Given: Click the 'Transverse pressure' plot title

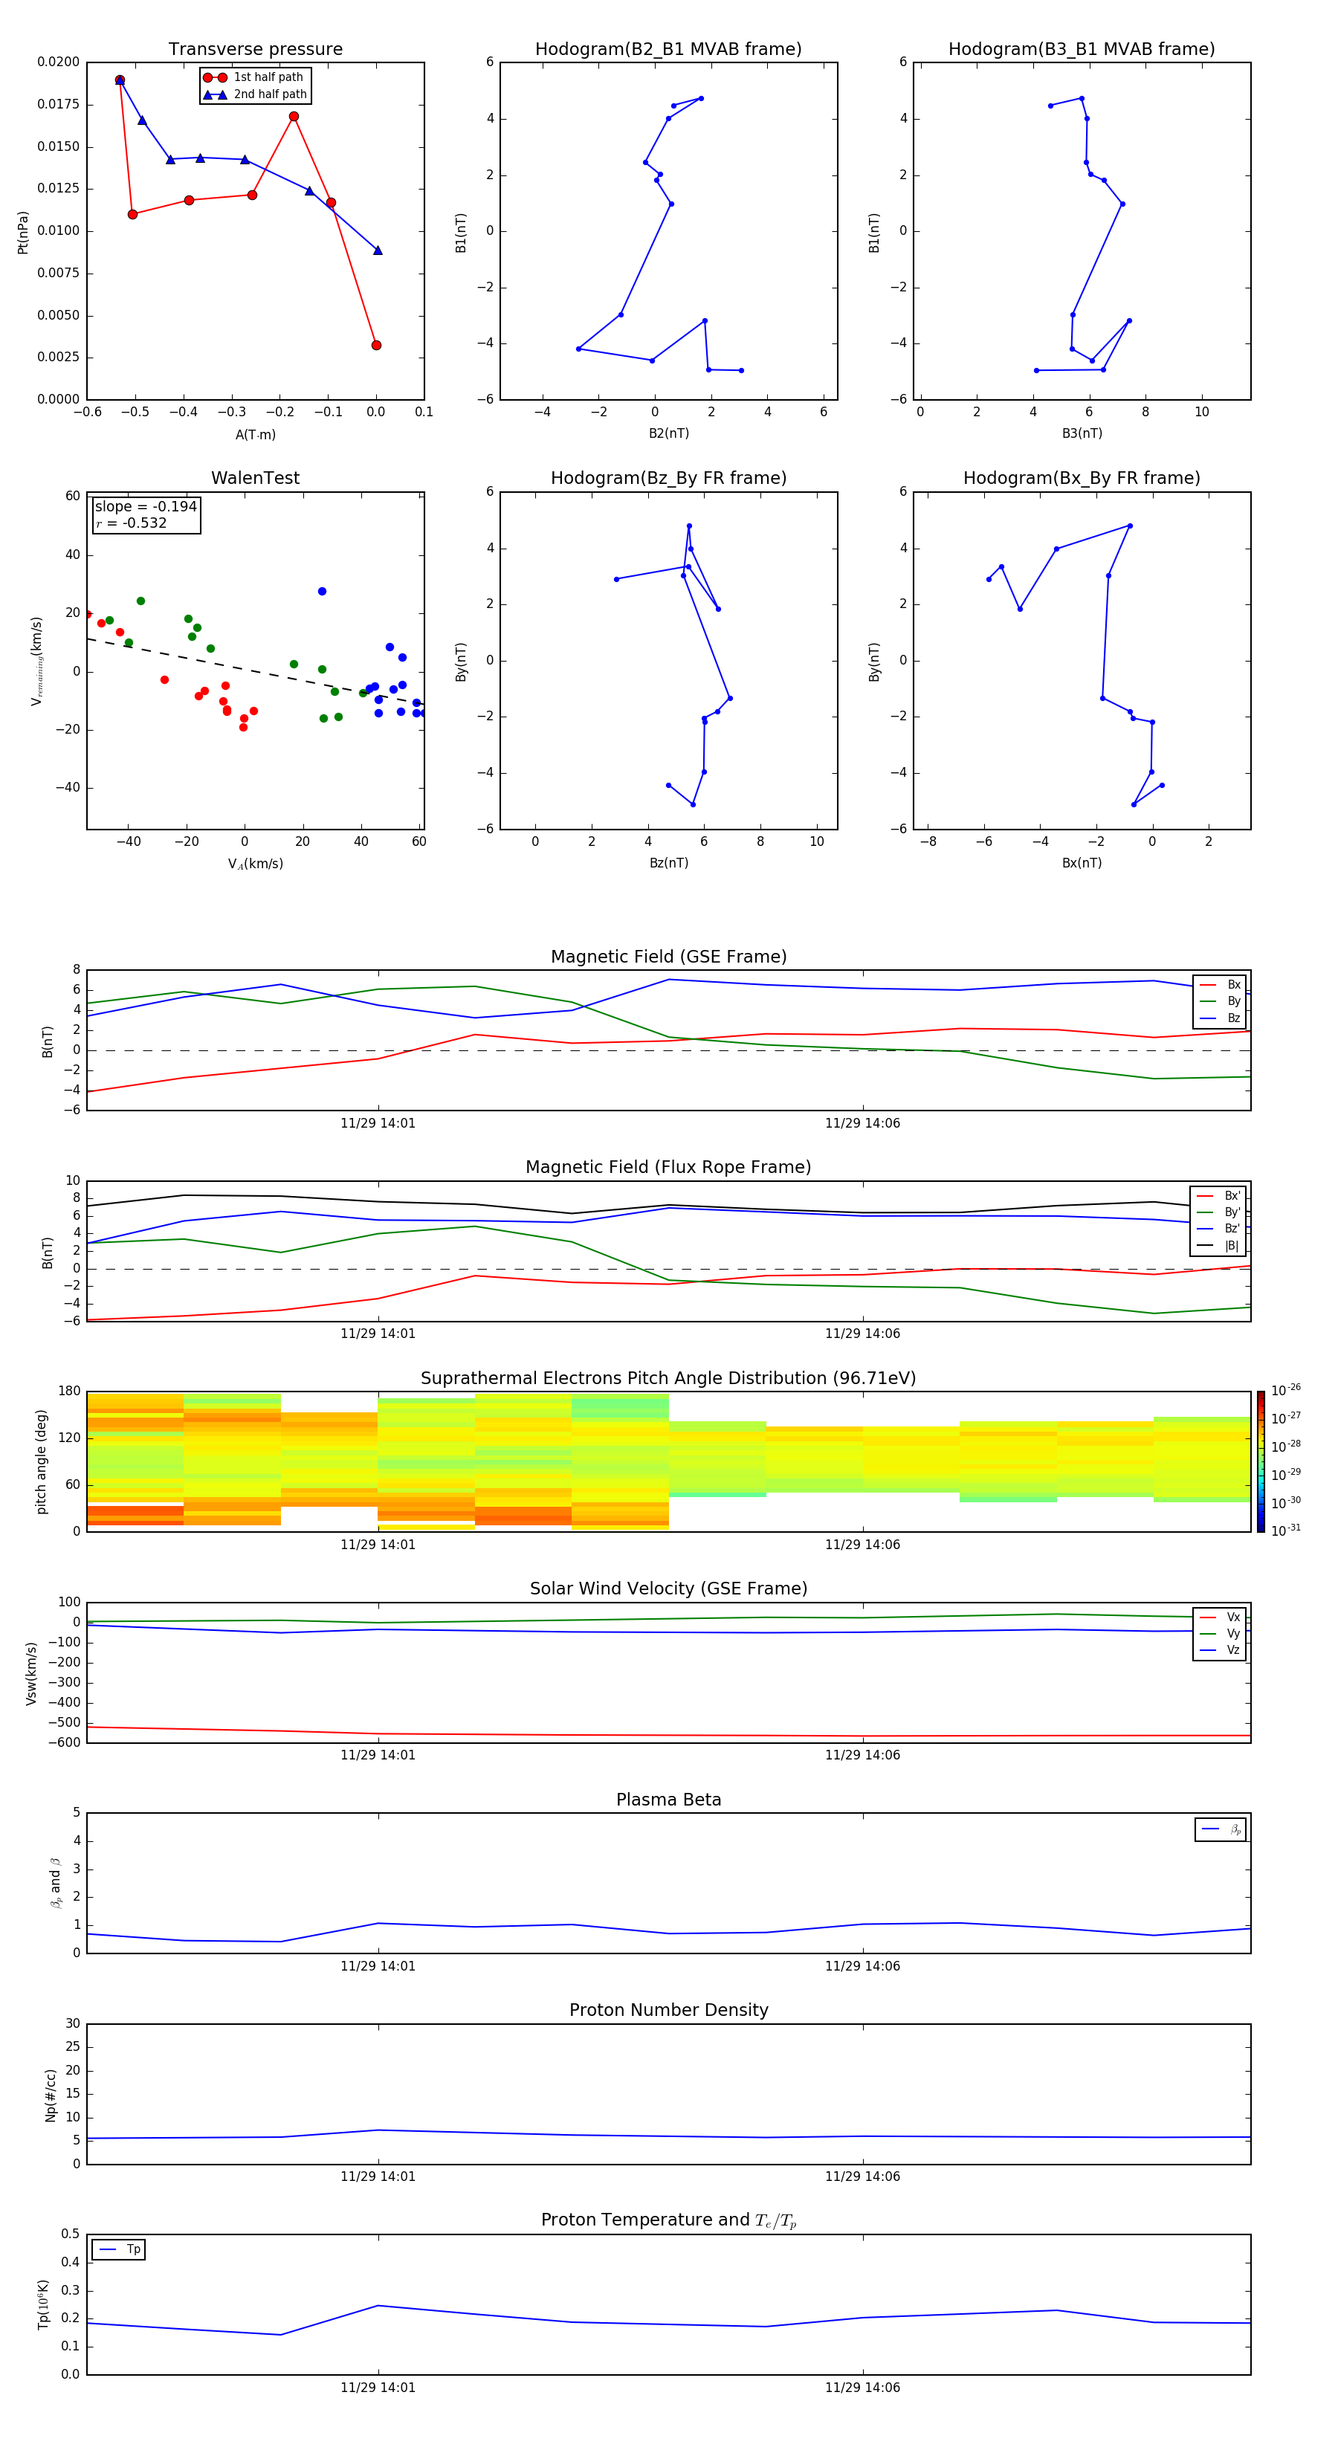Looking at the screenshot, I should tap(255, 50).
